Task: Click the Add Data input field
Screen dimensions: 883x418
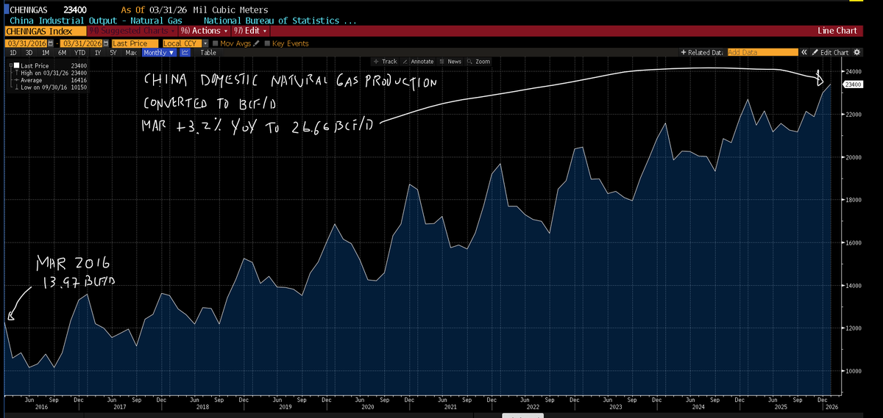Action: pyautogui.click(x=762, y=52)
